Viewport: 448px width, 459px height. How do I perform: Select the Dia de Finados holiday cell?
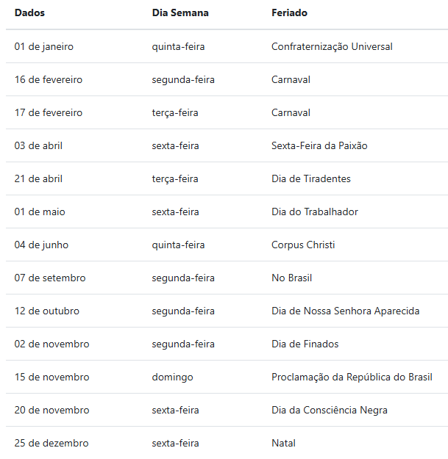tap(305, 344)
